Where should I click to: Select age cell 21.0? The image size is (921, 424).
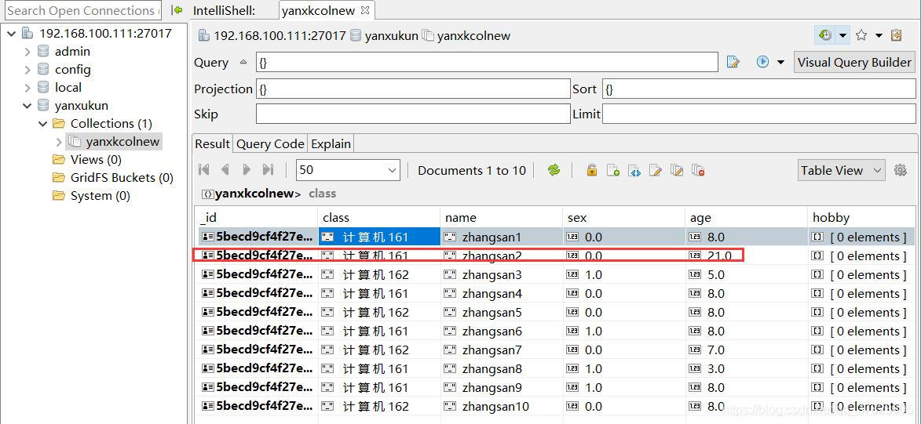tap(746, 255)
